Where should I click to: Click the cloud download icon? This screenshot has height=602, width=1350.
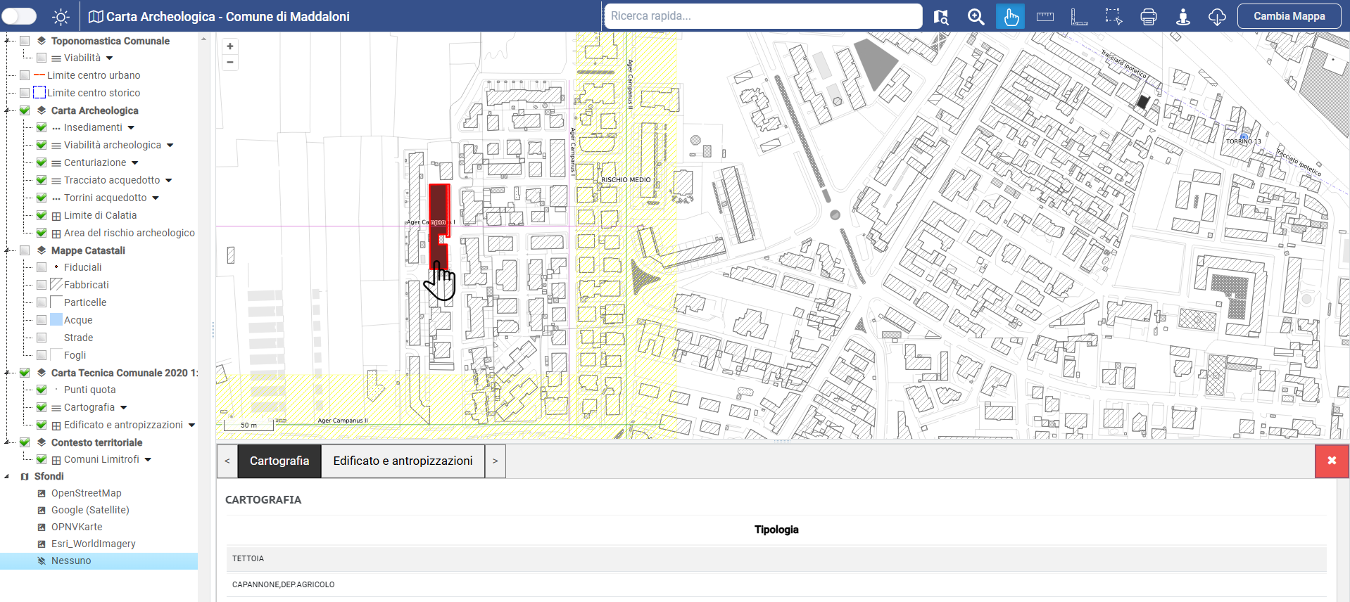click(x=1217, y=17)
